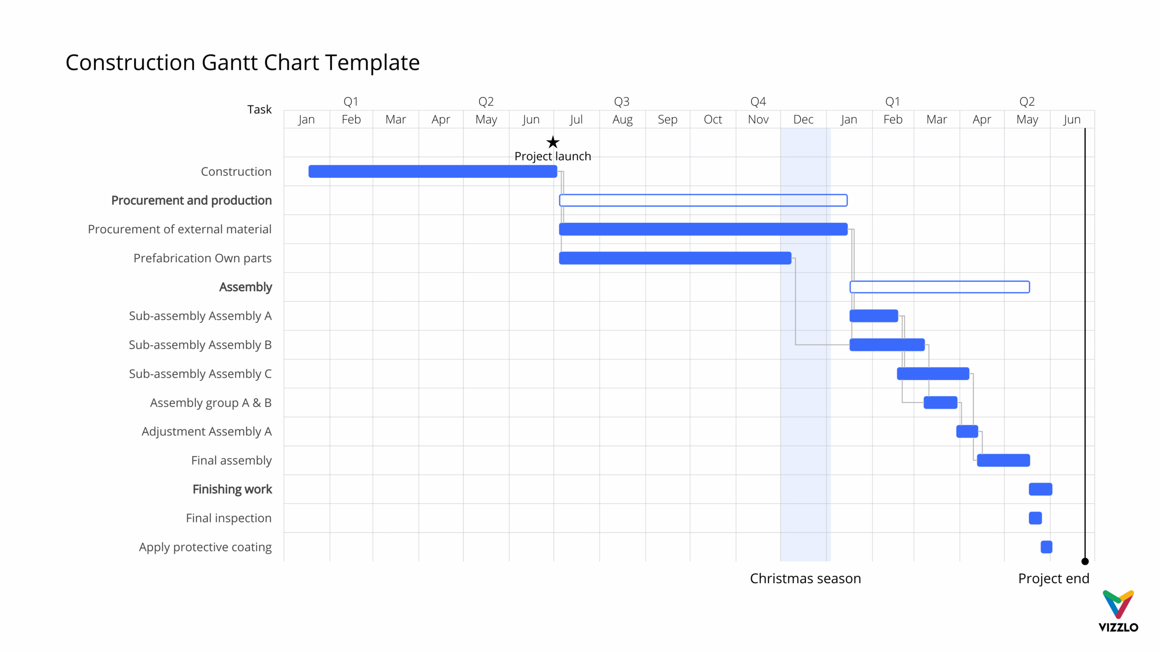Viewport: 1160px width, 652px height.
Task: Select the Q3 quarter header
Action: point(621,101)
